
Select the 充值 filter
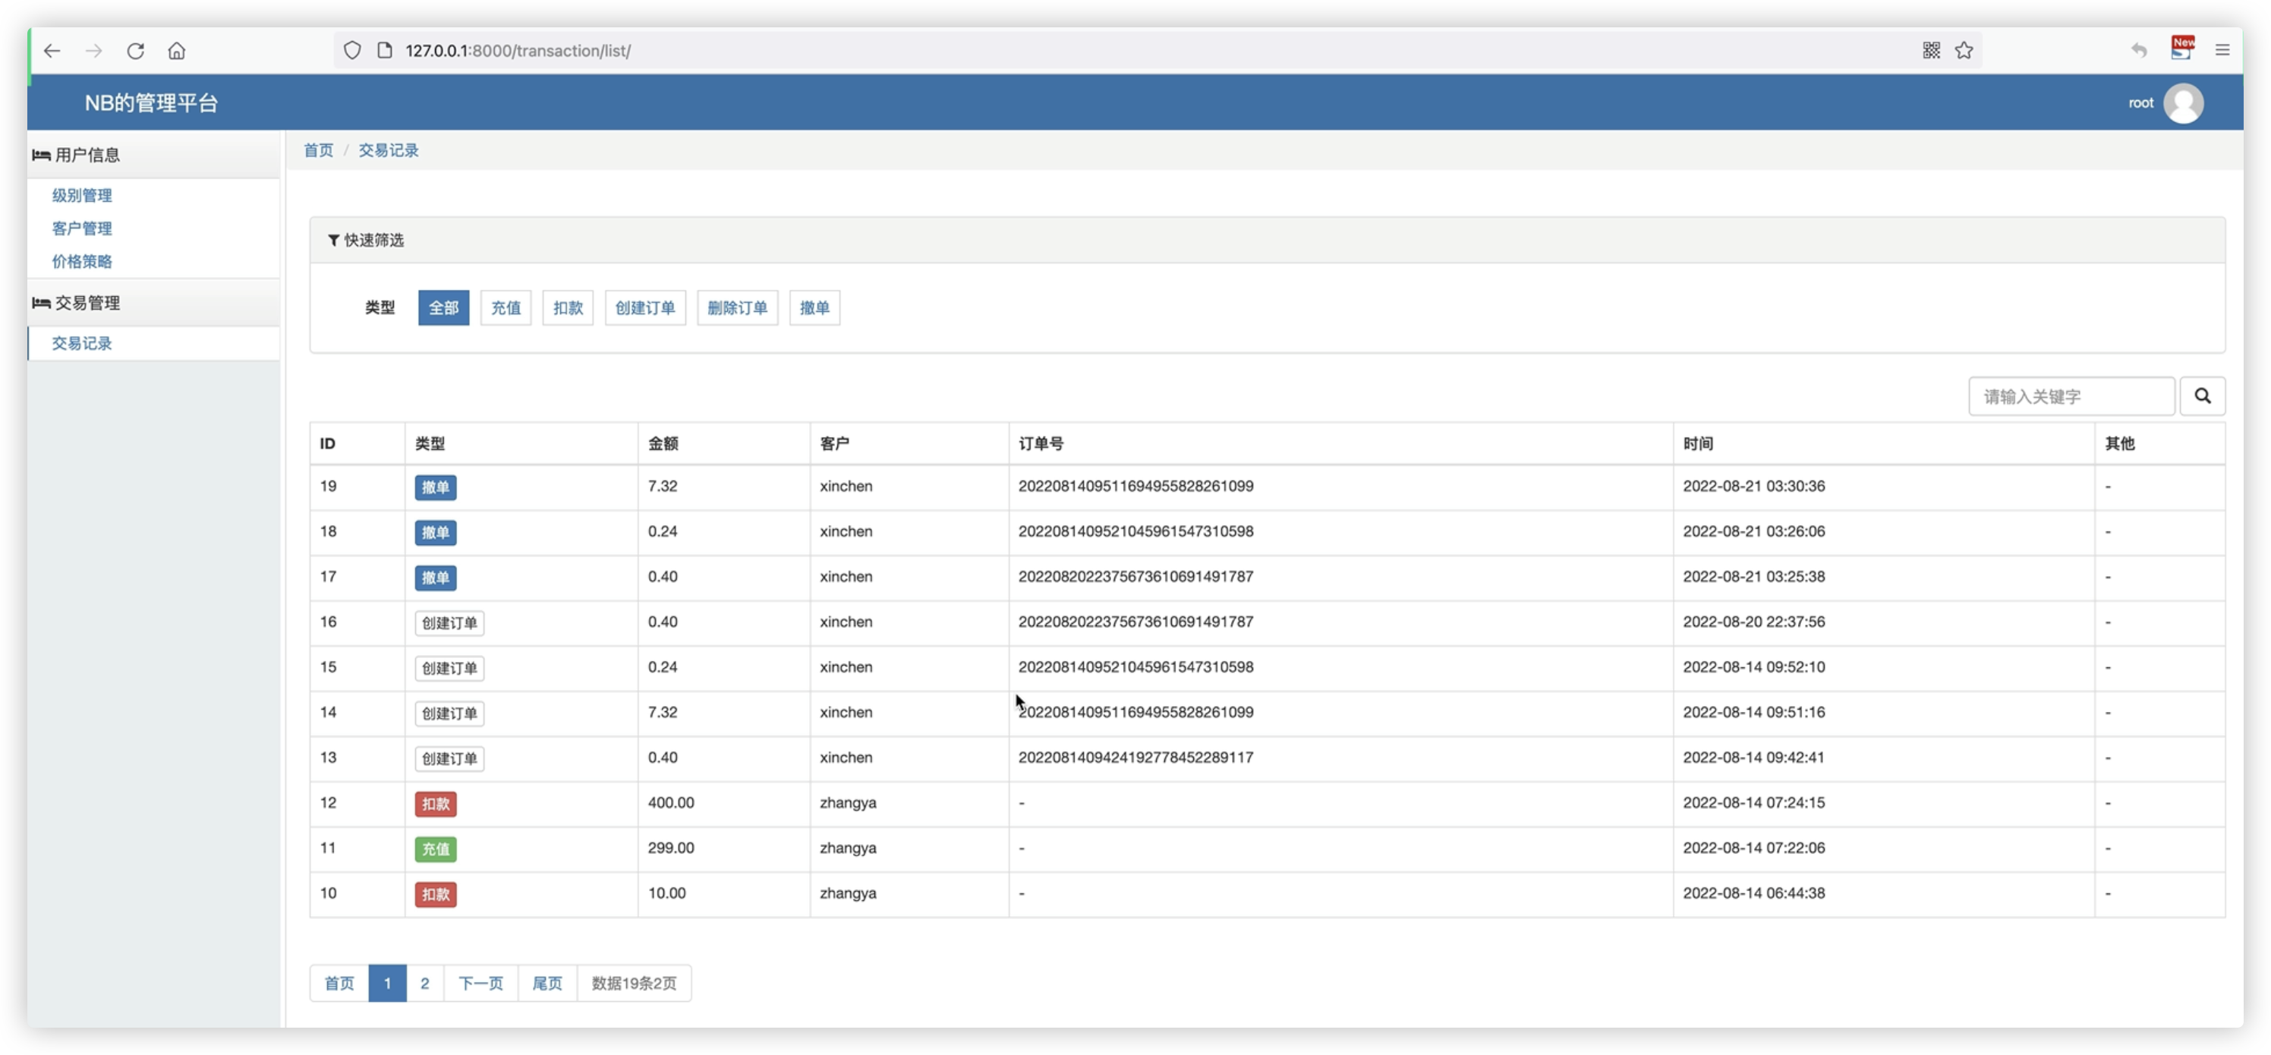pyautogui.click(x=506, y=307)
